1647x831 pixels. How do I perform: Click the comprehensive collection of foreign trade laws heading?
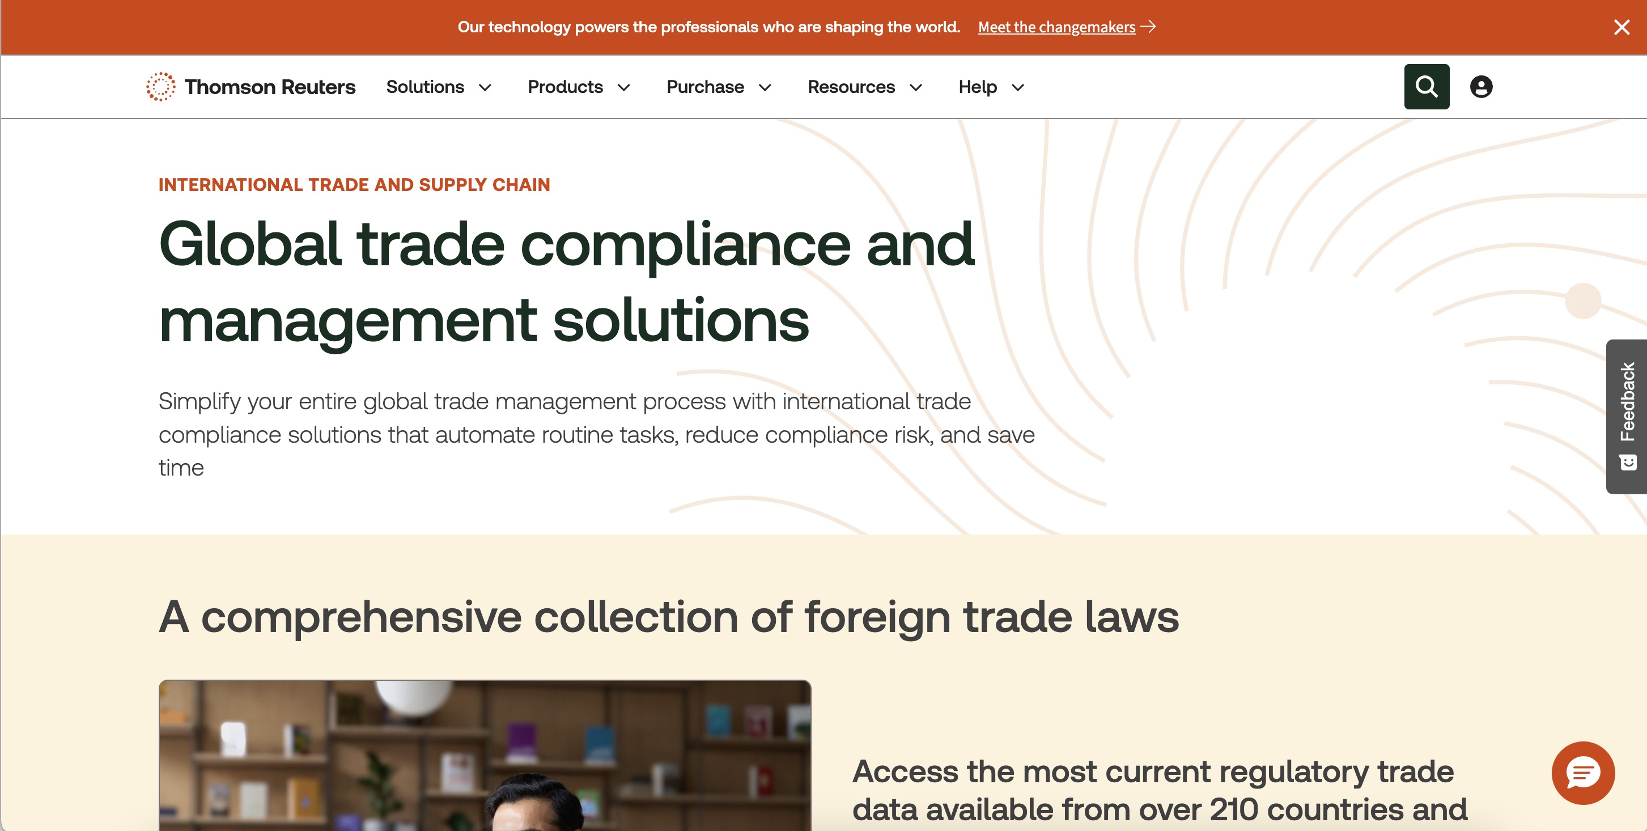click(669, 617)
